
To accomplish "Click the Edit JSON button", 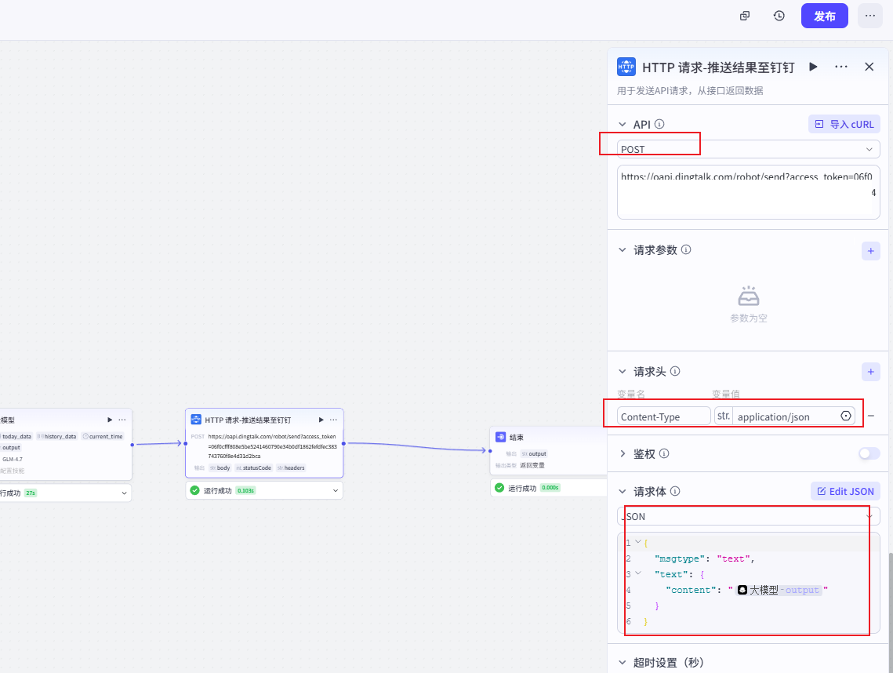I will [845, 491].
